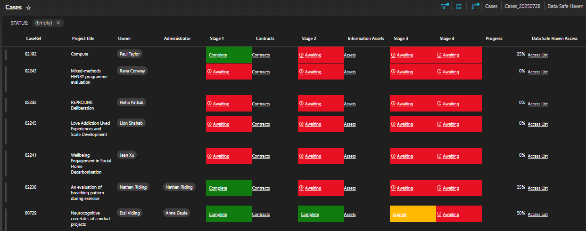Open the Progress column header menu
The image size is (586, 231).
pyautogui.click(x=494, y=39)
